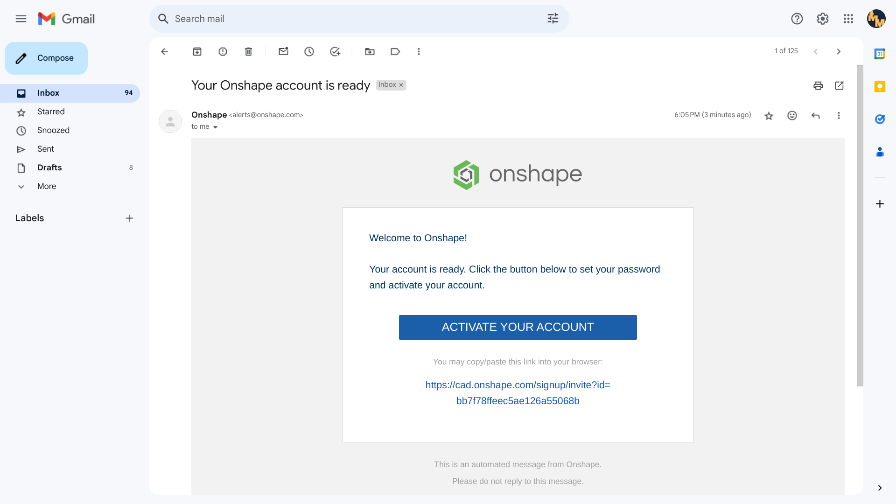Report the message as spam
The height and width of the screenshot is (504, 896).
tap(223, 52)
